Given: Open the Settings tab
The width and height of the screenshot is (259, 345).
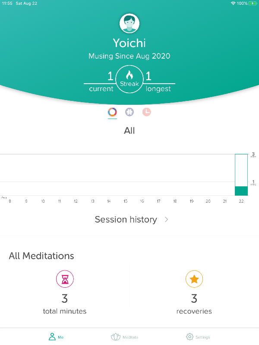Looking at the screenshot, I should 198,337.
